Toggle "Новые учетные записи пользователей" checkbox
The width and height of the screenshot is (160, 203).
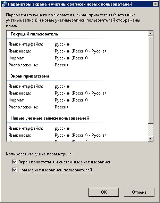(14, 170)
